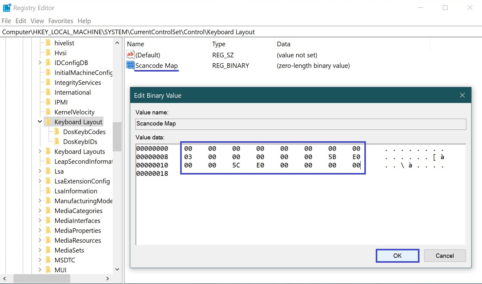Image resolution: width=482 pixels, height=284 pixels.
Task: Select the hivelist folder icon
Action: tap(48, 43)
